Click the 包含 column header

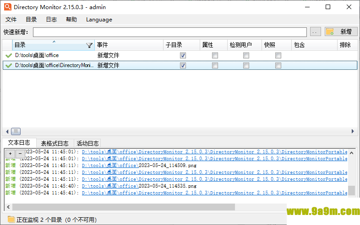[x=314, y=45]
